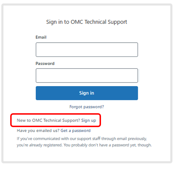The image size is (179, 169).
Task: Click the "Have you emailed us?" text
Action: pyautogui.click(x=38, y=131)
